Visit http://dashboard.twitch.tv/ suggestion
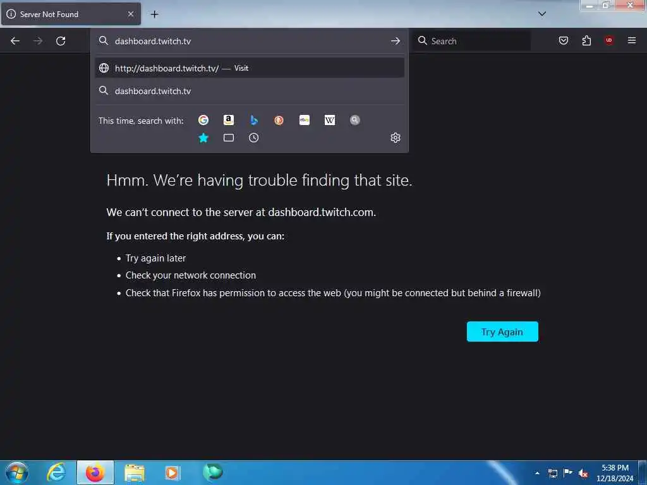The width and height of the screenshot is (647, 485). [249, 68]
